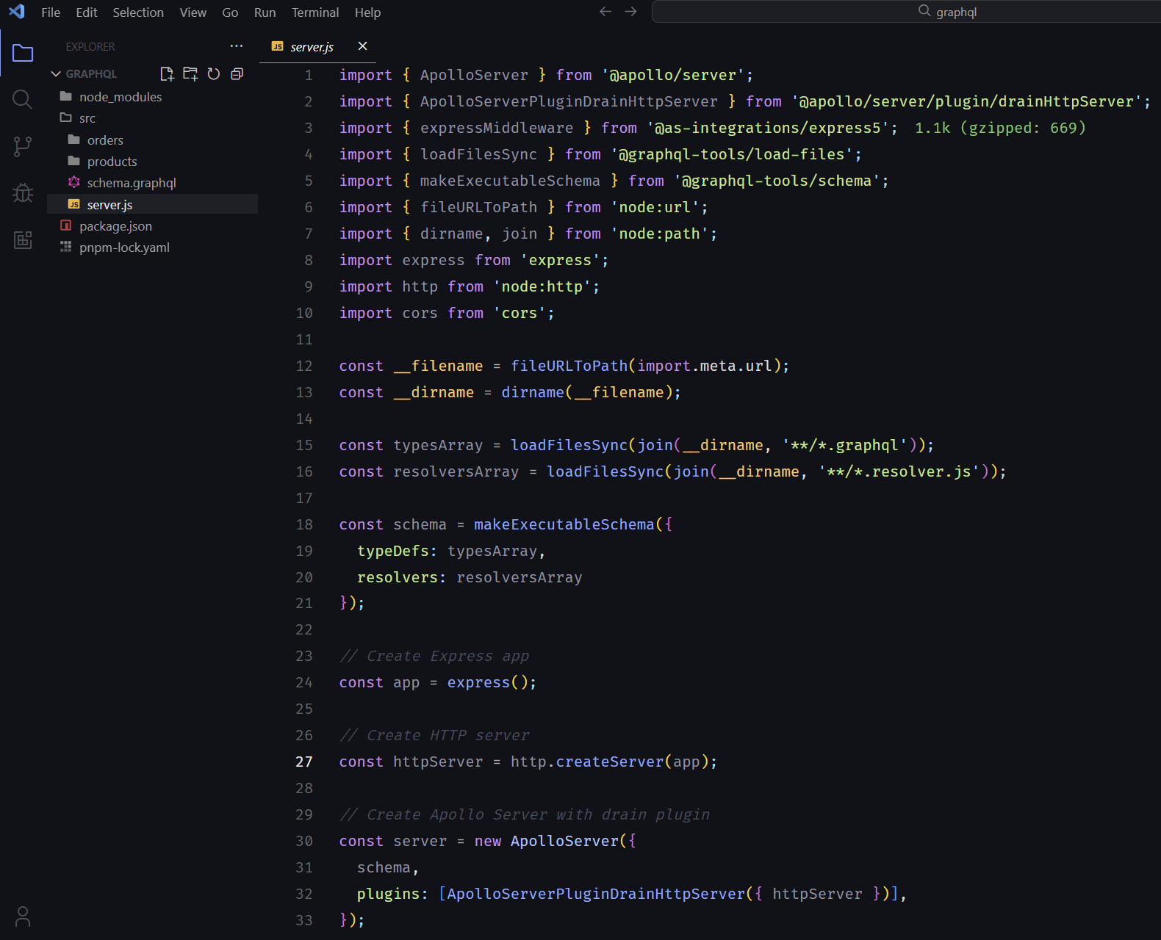
Task: Expand the orders folder
Action: 152,140
